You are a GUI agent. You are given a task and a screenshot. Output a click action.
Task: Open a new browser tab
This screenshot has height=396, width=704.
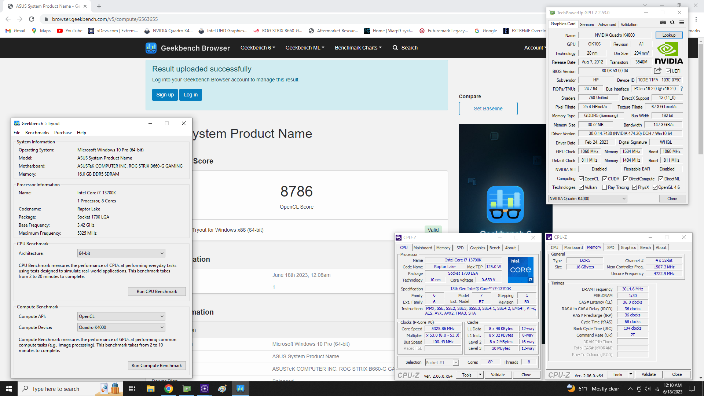point(99,6)
